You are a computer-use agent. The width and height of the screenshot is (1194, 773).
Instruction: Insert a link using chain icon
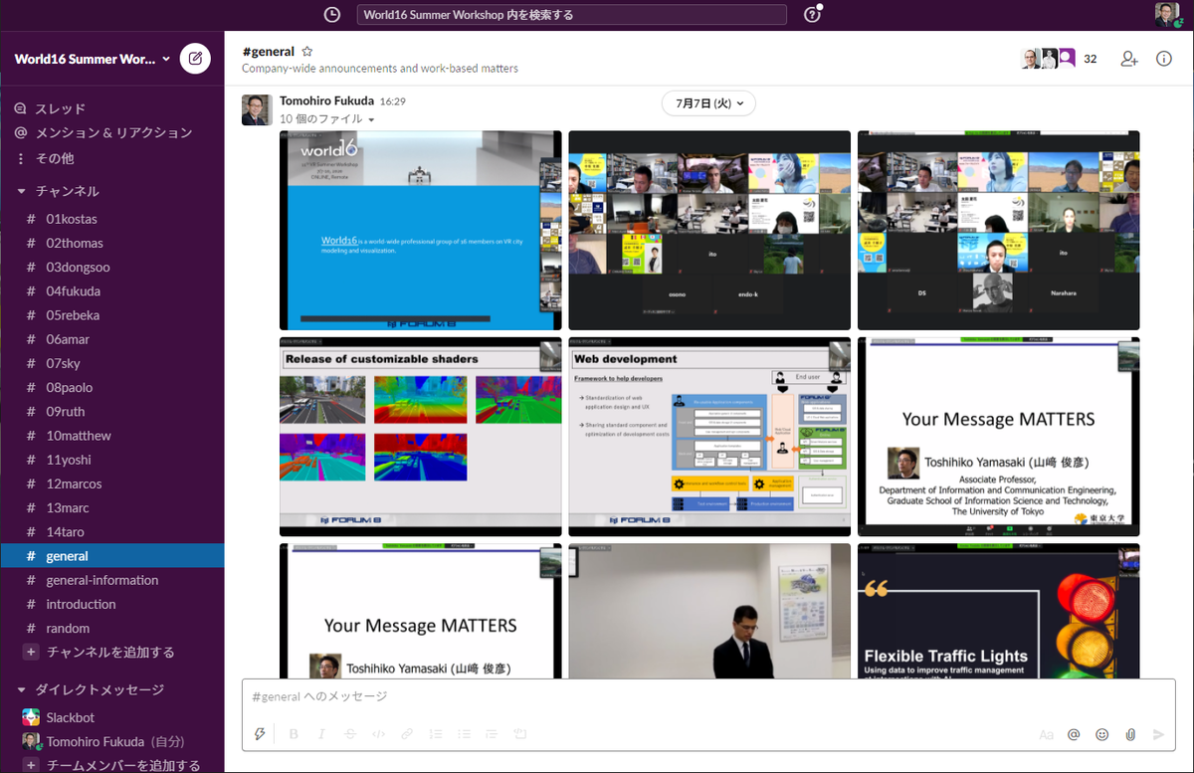pyautogui.click(x=406, y=734)
